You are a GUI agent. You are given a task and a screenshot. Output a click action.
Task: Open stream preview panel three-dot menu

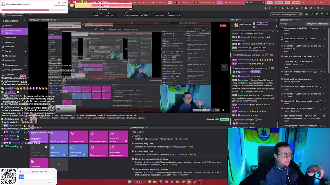[228, 20]
